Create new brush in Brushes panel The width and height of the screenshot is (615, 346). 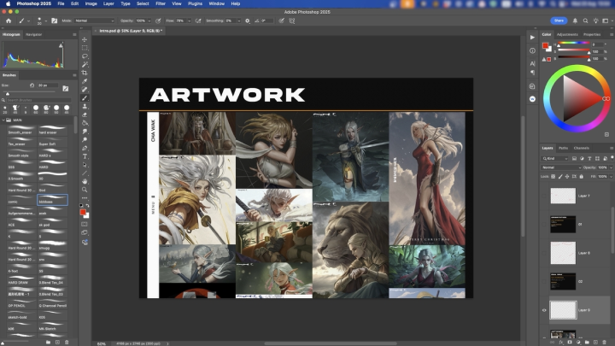pyautogui.click(x=57, y=342)
